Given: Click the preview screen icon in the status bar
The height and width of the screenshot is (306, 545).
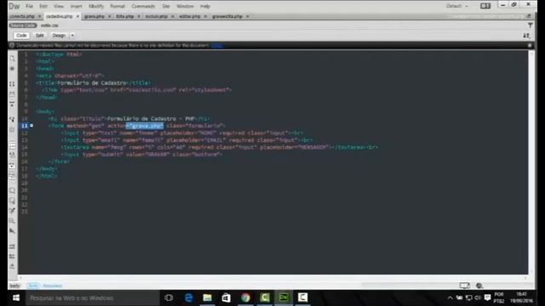Looking at the screenshot, I should pos(465,286).
